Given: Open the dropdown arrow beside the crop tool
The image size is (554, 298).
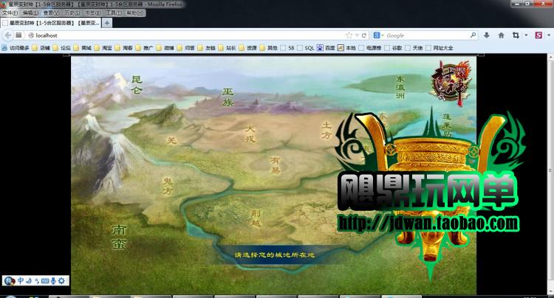Looking at the screenshot, I should (x=526, y=35).
